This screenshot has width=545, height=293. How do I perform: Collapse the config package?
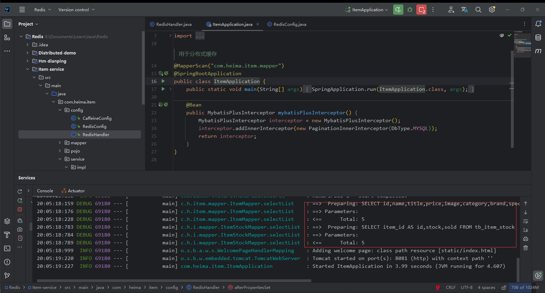[60, 110]
